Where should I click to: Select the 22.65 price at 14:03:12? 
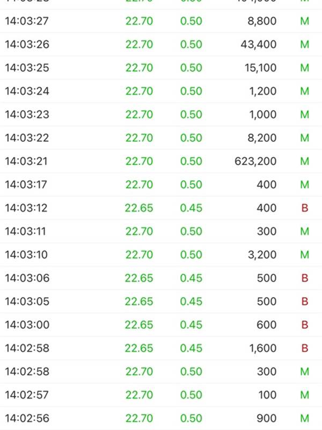coord(139,208)
